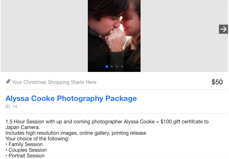Click the 'ID: 14' label
Image resolution: width=229 pixels, height=159 pixels.
11,107
